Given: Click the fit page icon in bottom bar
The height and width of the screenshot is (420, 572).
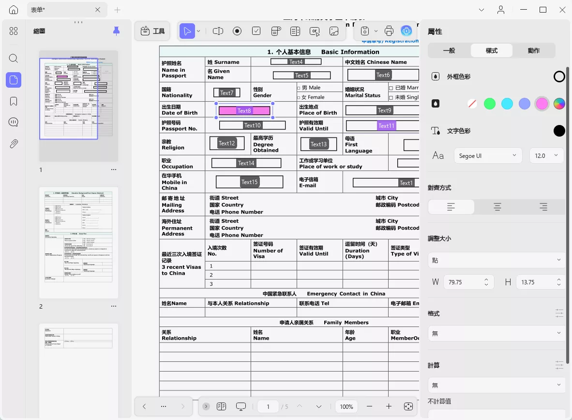Looking at the screenshot, I should (x=408, y=406).
